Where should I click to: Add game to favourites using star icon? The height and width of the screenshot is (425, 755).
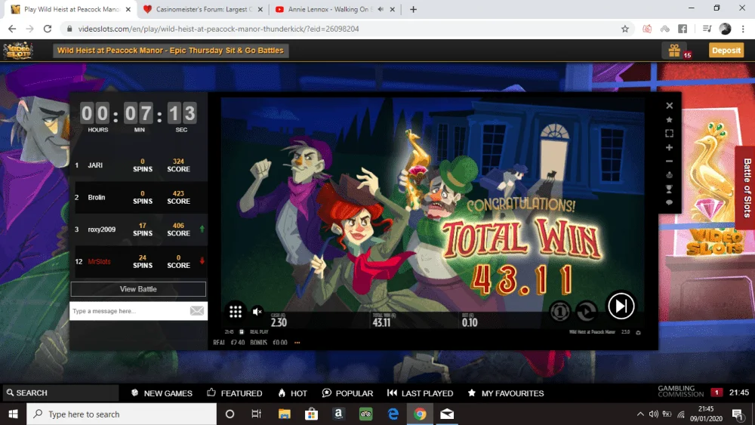coord(669,119)
